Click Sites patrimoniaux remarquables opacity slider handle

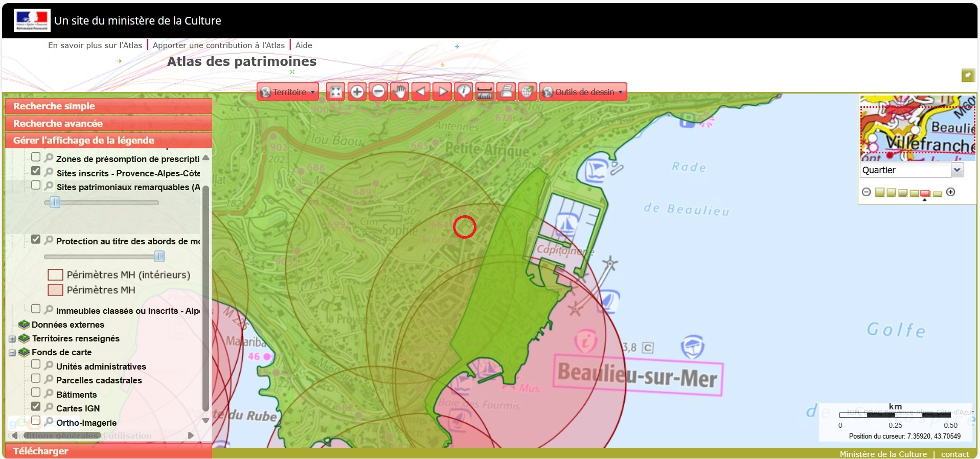tap(55, 202)
